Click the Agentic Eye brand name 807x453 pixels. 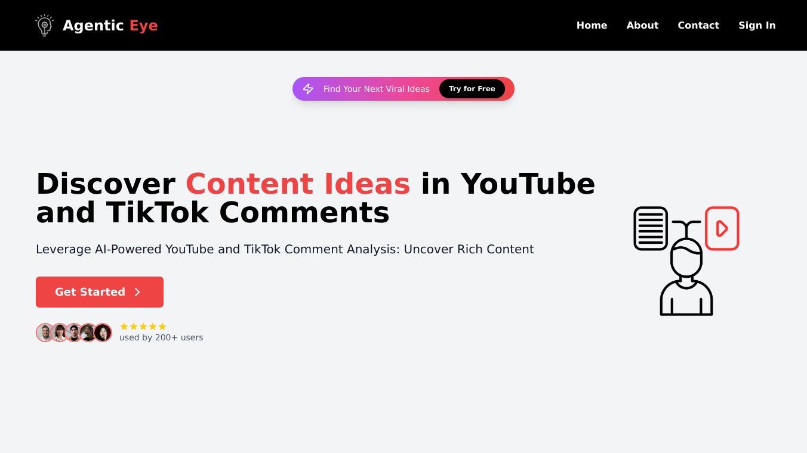110,26
